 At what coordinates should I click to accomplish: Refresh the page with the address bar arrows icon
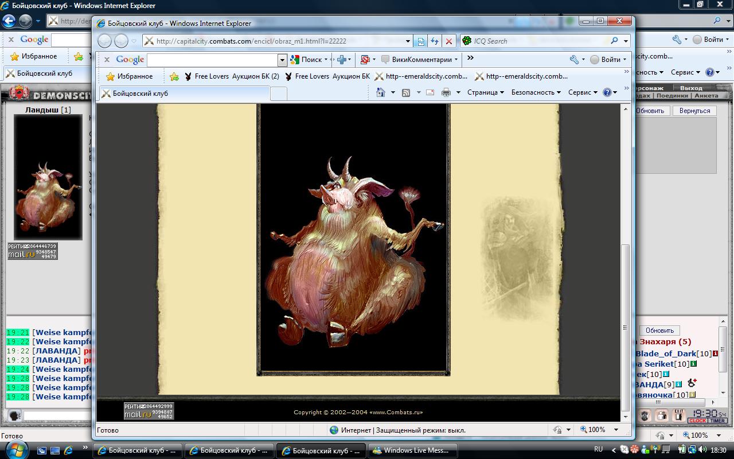tap(435, 41)
